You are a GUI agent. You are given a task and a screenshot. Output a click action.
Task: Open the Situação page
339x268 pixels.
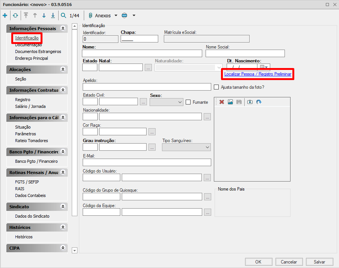[x=23, y=127]
